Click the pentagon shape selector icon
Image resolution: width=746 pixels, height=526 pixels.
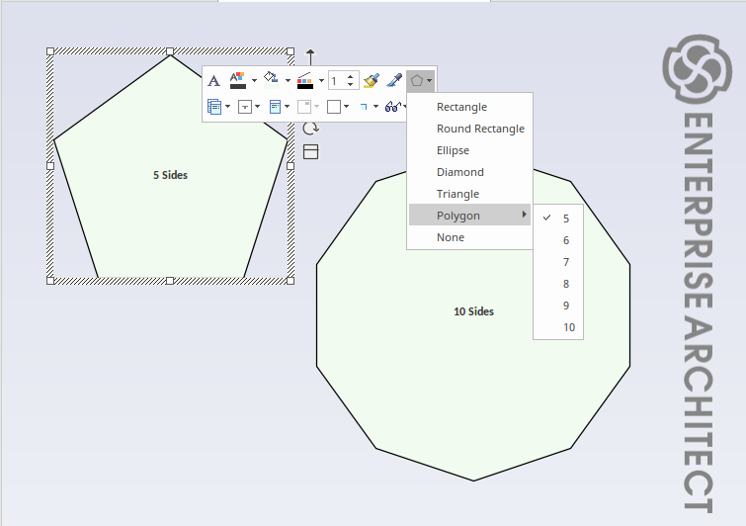[418, 81]
